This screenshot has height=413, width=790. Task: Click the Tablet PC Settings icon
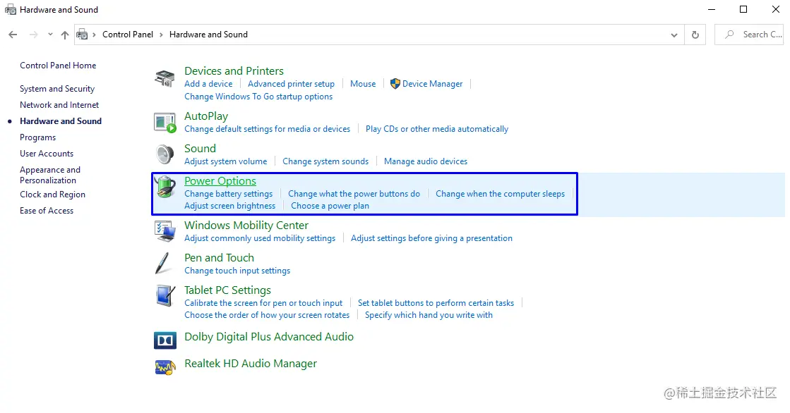(164, 295)
